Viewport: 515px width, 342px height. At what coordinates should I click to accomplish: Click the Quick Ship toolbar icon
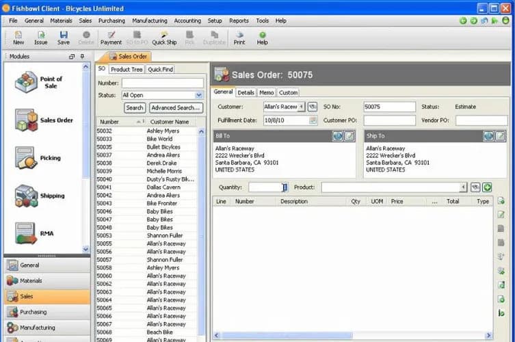[x=164, y=38]
